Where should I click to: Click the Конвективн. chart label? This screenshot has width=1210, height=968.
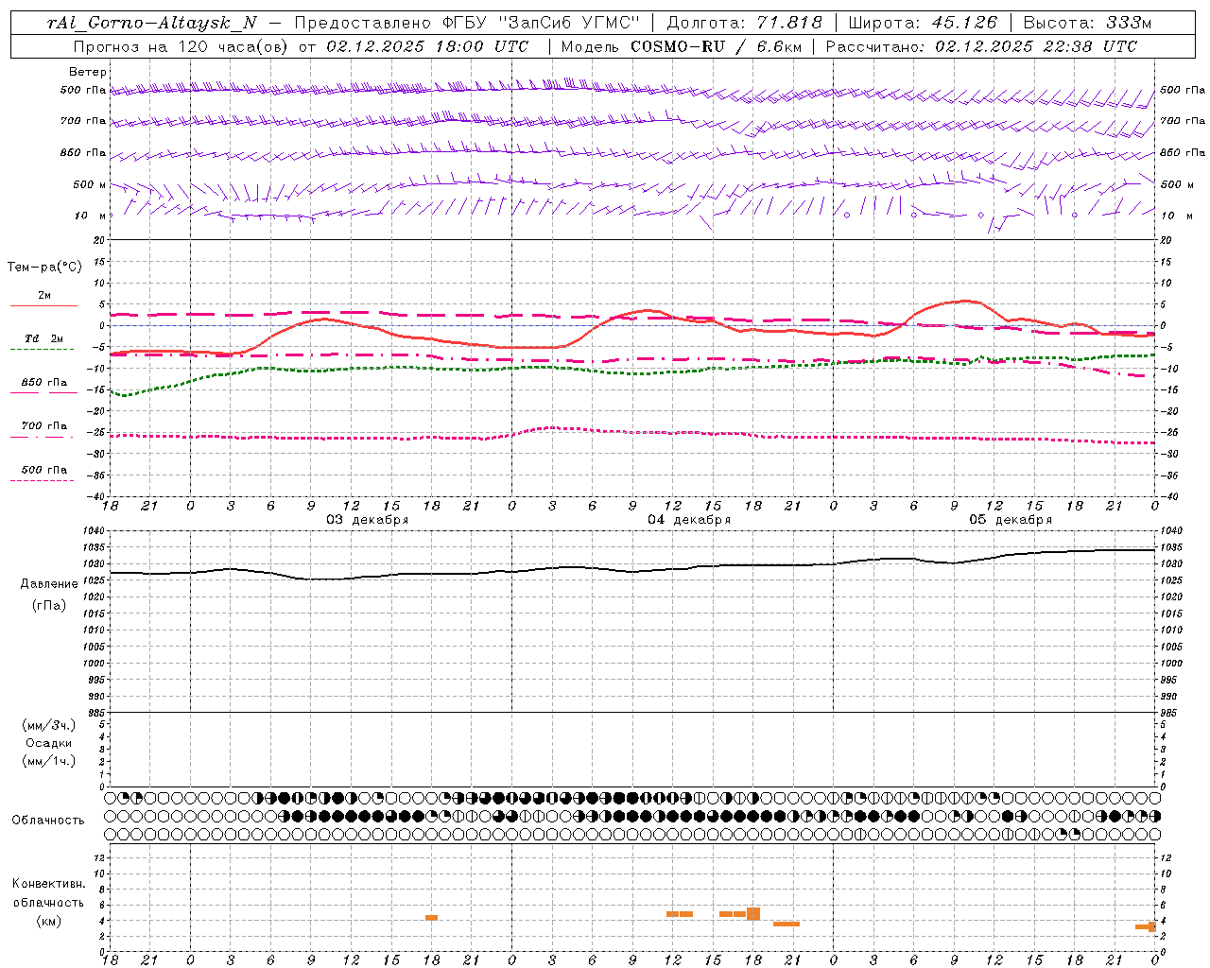point(48,884)
